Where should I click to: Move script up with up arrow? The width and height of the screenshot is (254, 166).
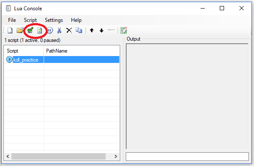(x=92, y=30)
